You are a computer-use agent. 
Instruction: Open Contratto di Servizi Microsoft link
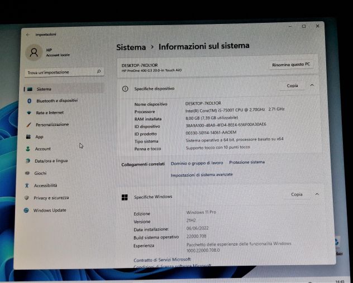click(x=162, y=260)
